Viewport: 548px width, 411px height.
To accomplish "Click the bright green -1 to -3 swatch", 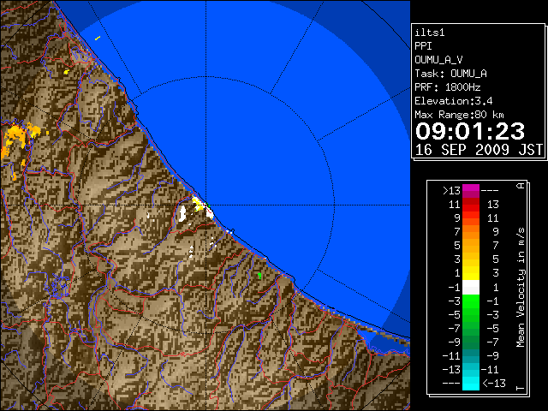I will point(471,301).
